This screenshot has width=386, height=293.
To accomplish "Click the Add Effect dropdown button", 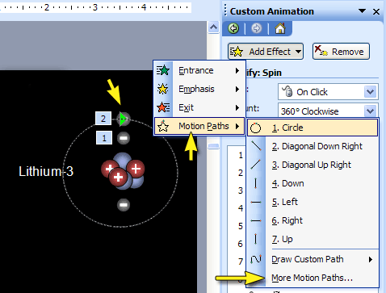I will click(266, 52).
